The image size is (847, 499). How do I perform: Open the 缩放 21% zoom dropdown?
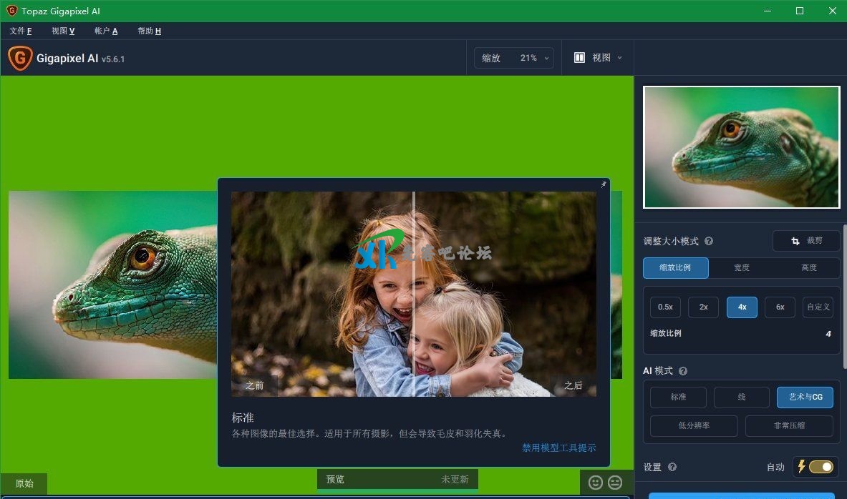[514, 58]
